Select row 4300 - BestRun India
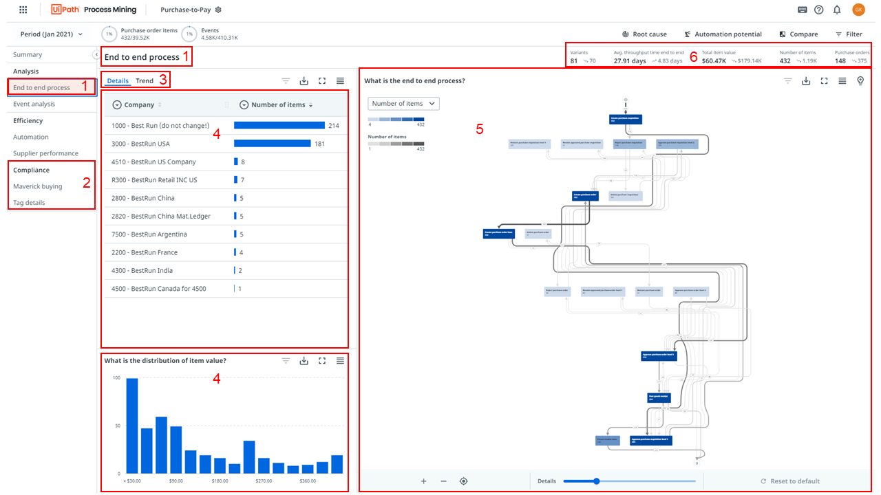Viewport: 881px width, 495px height. pos(226,270)
